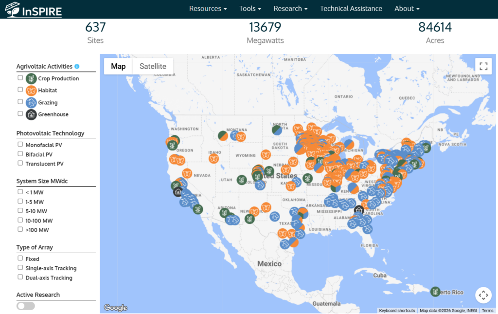The height and width of the screenshot is (314, 498).
Task: Click the Agrivoltaic Activities info icon
Action: pyautogui.click(x=77, y=67)
